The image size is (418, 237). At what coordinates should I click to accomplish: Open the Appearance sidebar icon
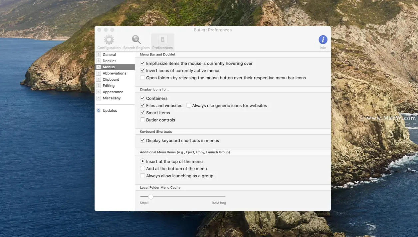click(x=99, y=92)
